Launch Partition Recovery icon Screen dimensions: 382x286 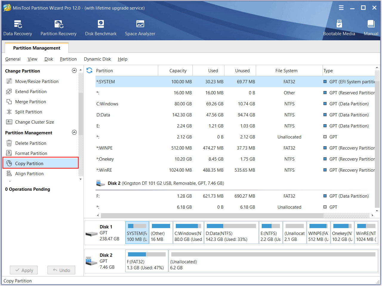point(58,24)
